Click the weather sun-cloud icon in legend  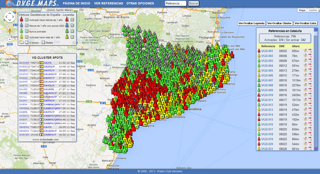(22, 42)
